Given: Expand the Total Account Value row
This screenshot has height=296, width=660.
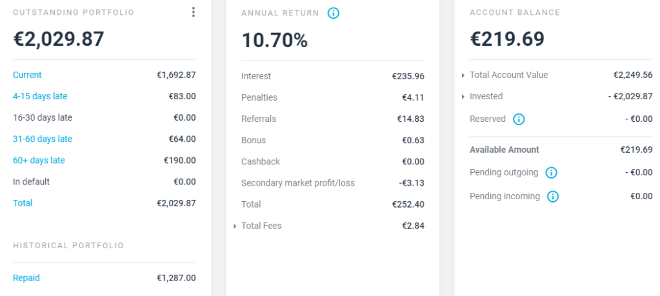Looking at the screenshot, I should pos(463,75).
